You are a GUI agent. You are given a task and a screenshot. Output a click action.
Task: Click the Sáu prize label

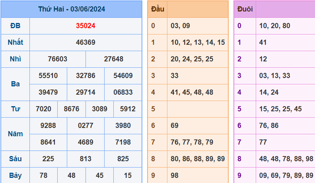coord(16,158)
